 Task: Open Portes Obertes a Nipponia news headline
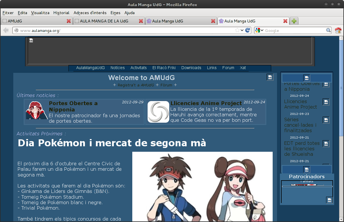coord(73,106)
